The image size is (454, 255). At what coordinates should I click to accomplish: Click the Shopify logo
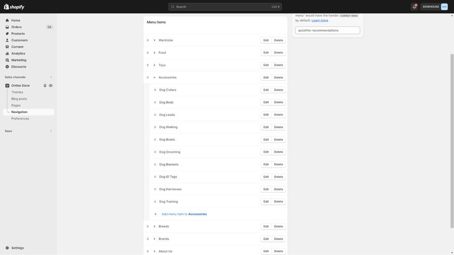click(14, 7)
